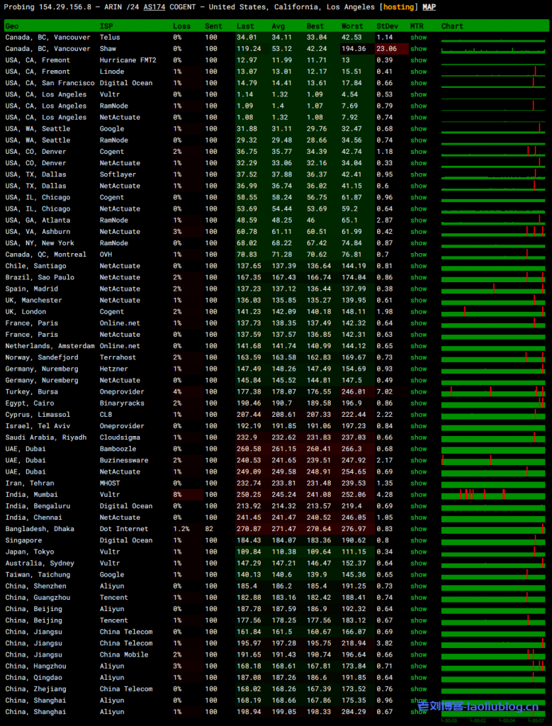Click the hosting tag in header
The image size is (552, 726).
[x=400, y=7]
